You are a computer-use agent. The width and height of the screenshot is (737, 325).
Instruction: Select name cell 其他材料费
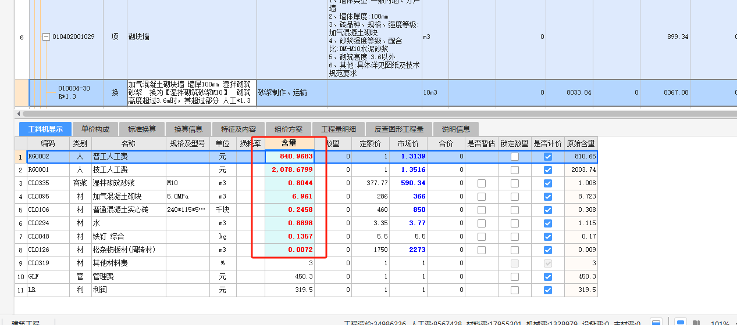[x=129, y=263]
